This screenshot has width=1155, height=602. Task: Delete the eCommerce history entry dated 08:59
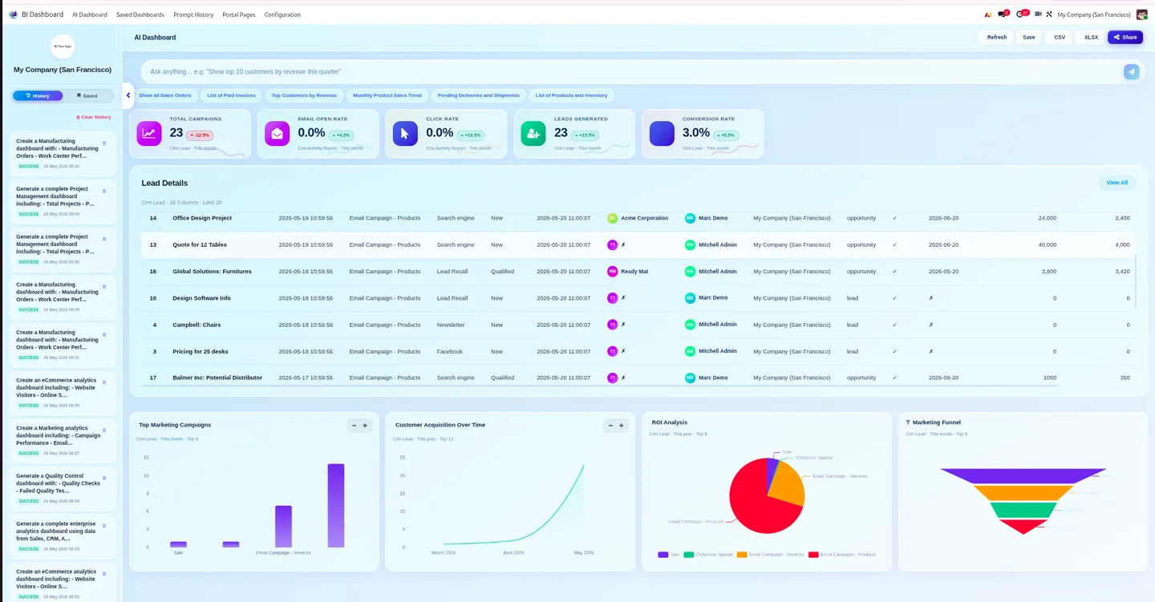(x=104, y=382)
